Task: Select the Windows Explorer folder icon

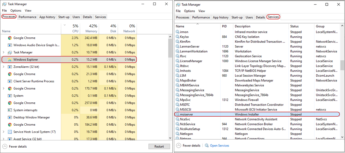Action: pos(10,60)
